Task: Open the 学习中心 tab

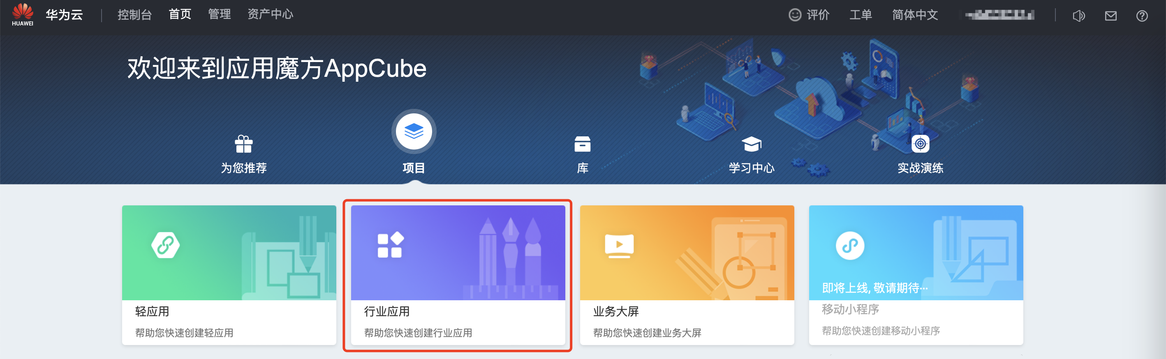Action: click(752, 168)
